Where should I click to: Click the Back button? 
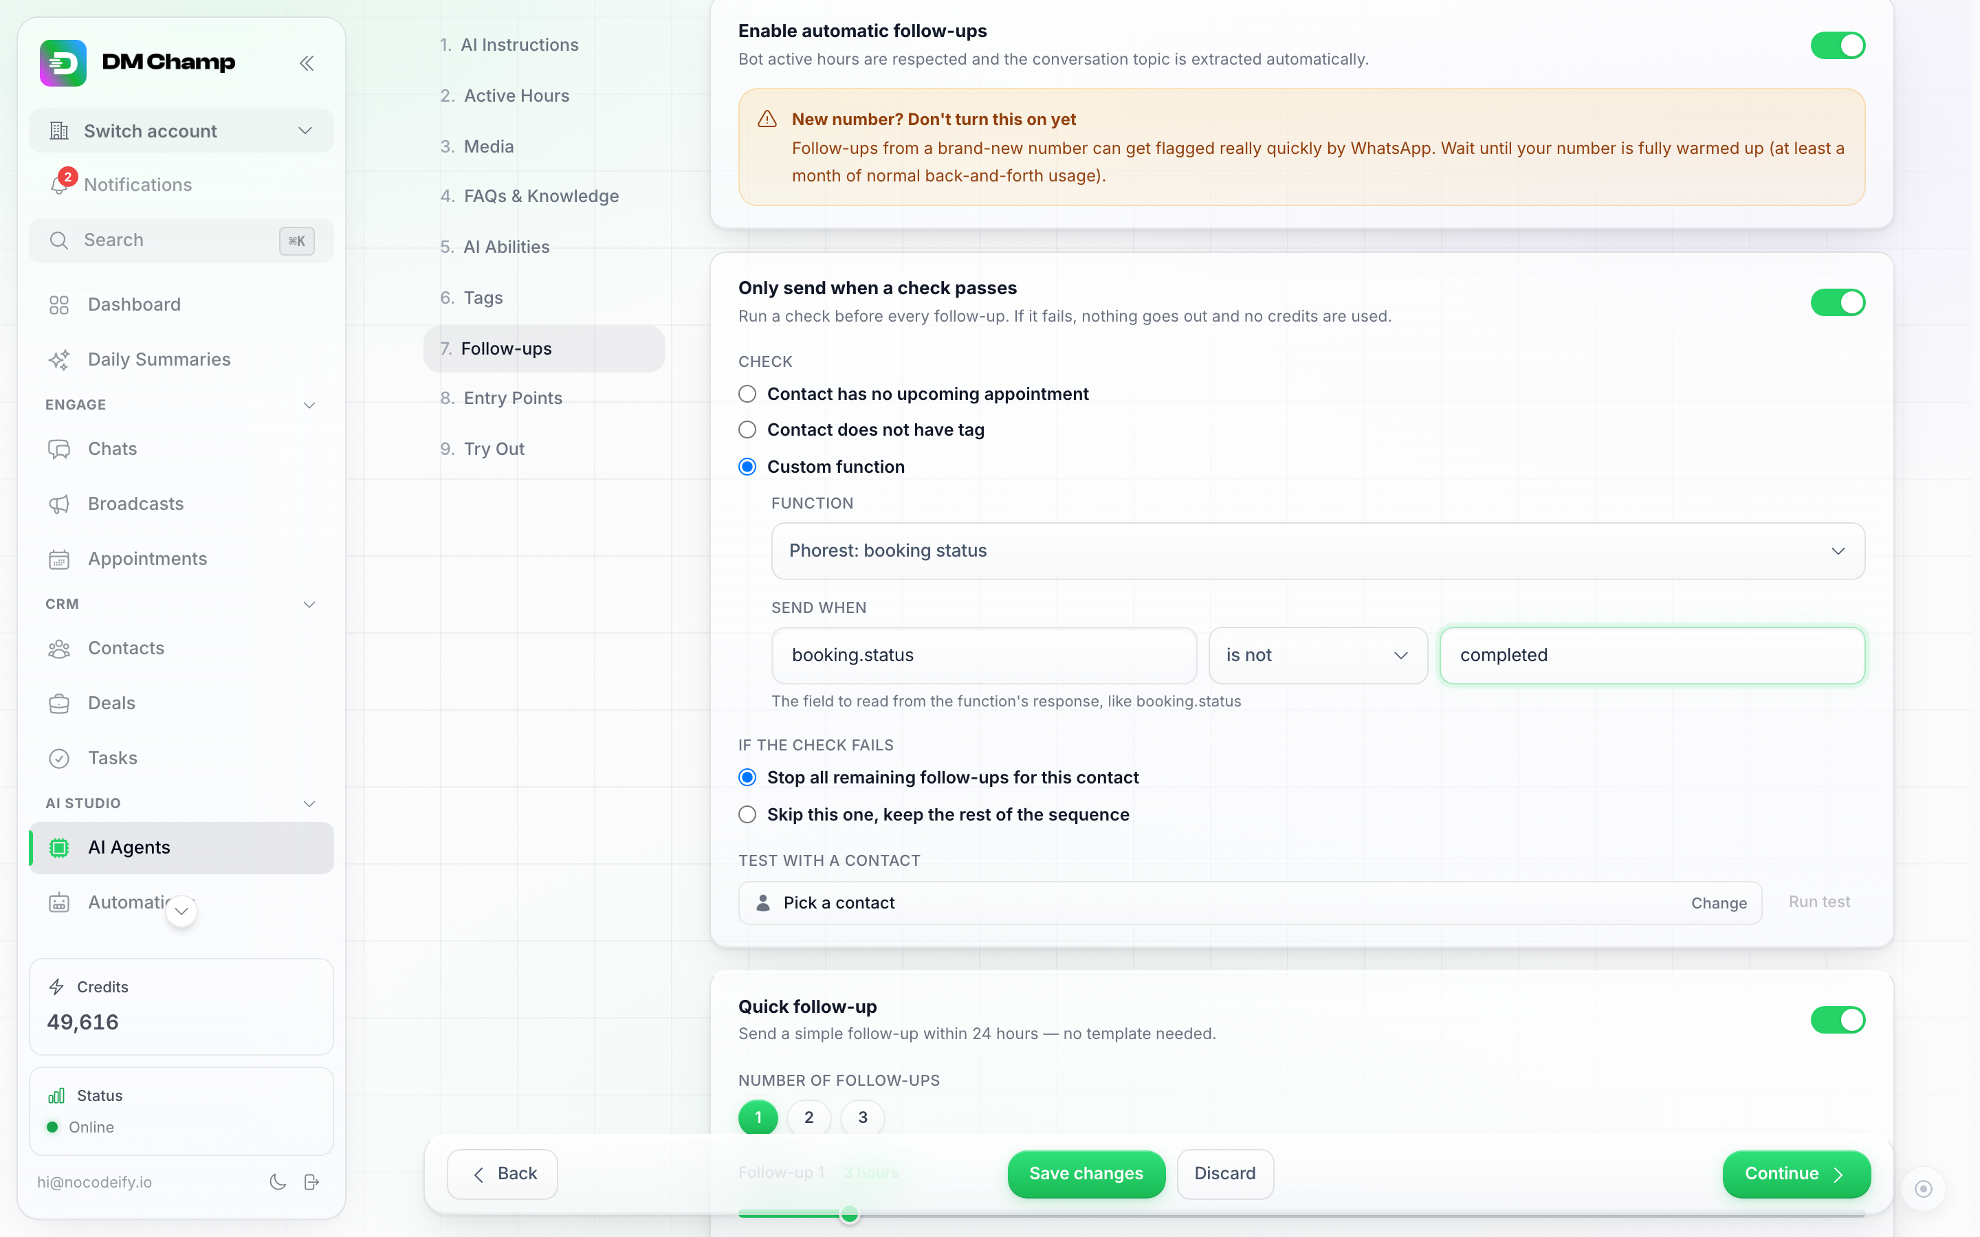(x=503, y=1173)
